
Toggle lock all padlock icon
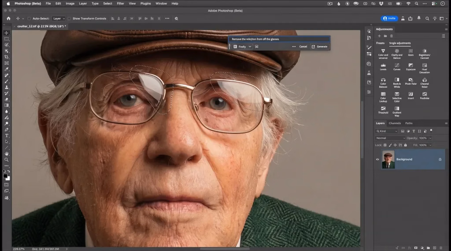click(406, 145)
